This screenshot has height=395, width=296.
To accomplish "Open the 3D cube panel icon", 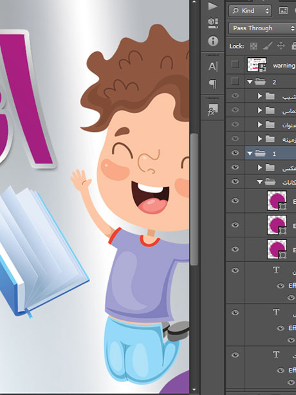I will [213, 23].
